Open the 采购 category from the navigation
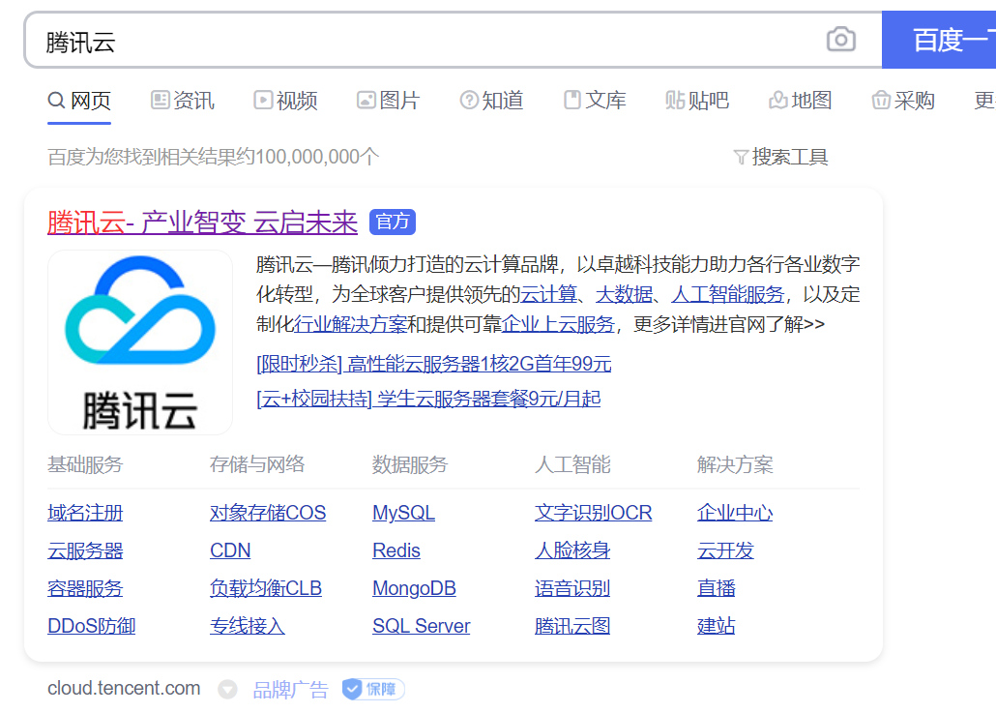This screenshot has width=996, height=713. click(x=913, y=100)
